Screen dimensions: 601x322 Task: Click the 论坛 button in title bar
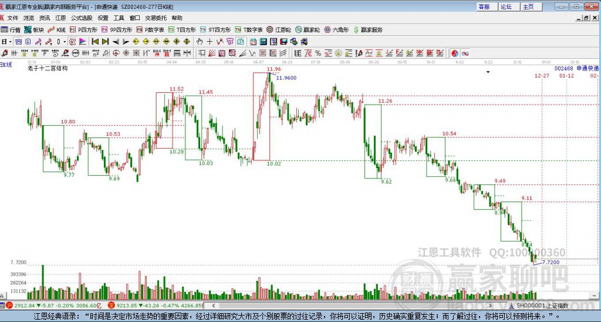[x=508, y=7]
